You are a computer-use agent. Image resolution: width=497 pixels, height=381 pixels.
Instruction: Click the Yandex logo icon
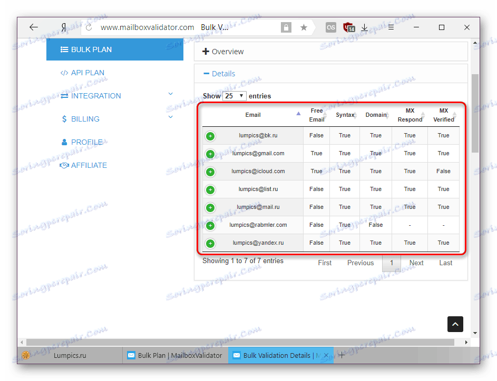[x=64, y=27]
